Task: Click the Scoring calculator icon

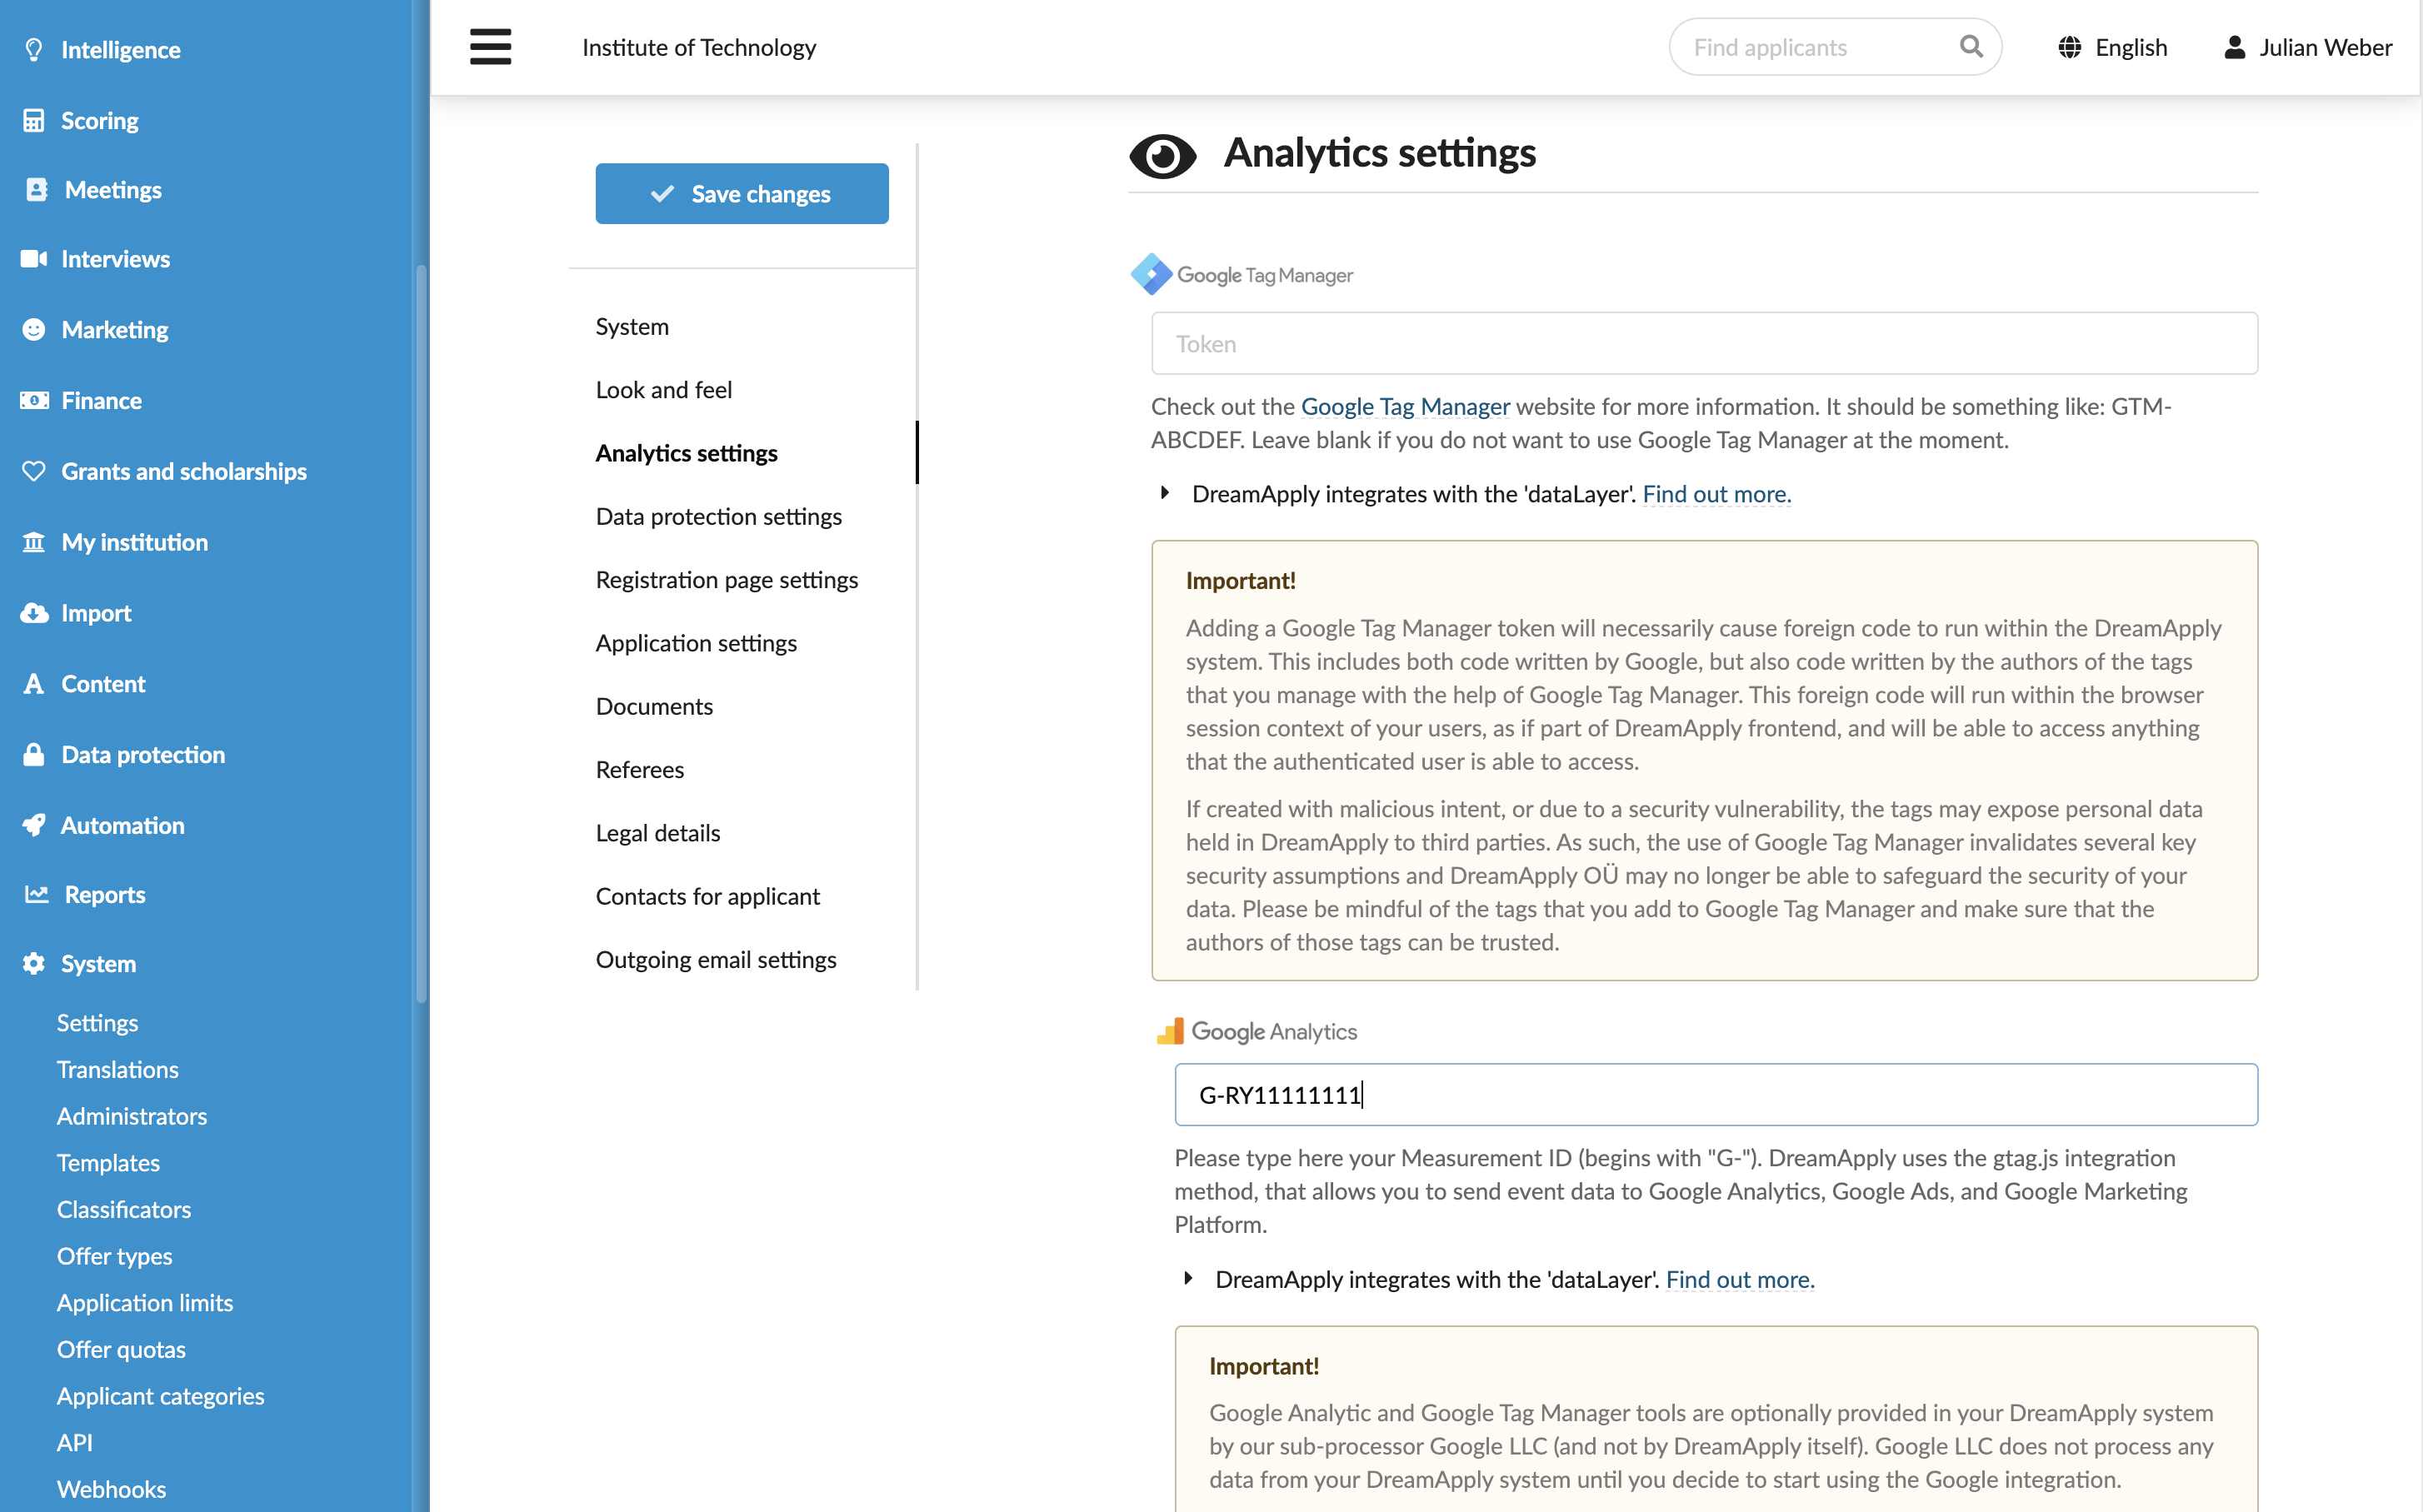Action: [x=34, y=121]
